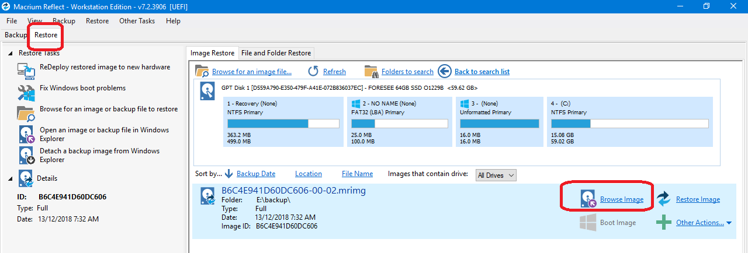Sort by Backup Date

[x=256, y=174]
